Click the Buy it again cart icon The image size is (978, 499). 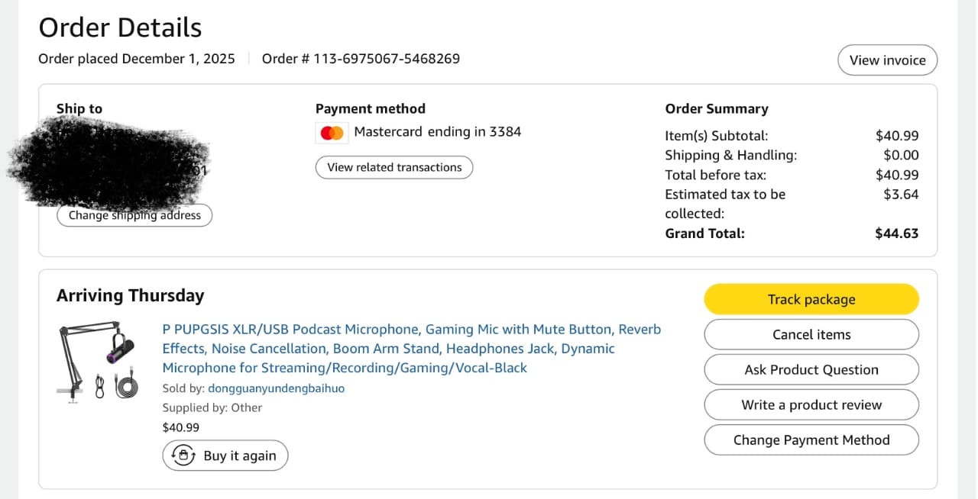(x=183, y=456)
